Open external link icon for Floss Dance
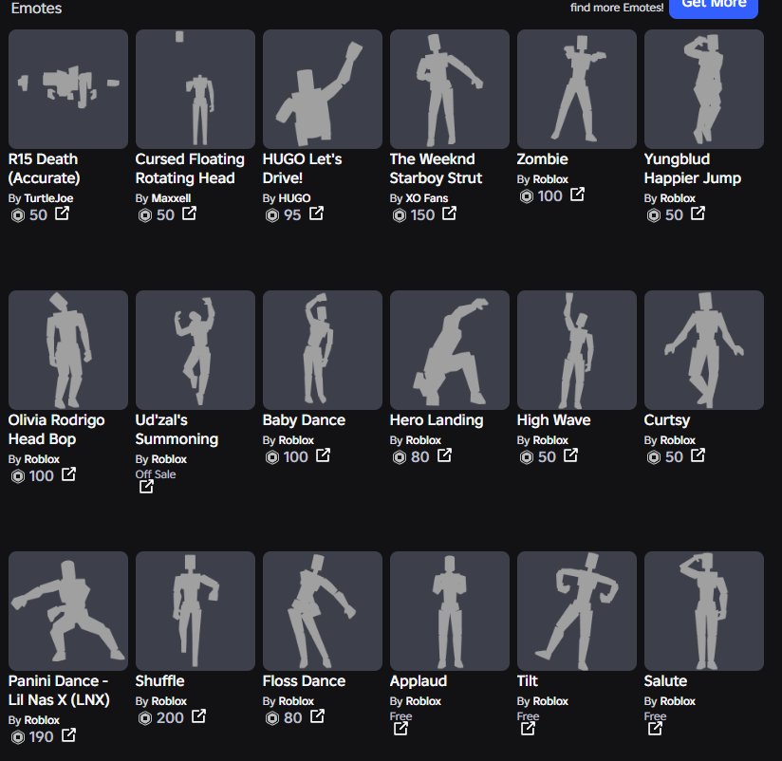The image size is (782, 761). 317,716
